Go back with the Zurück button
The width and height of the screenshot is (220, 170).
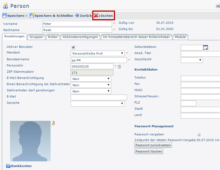click(x=84, y=16)
